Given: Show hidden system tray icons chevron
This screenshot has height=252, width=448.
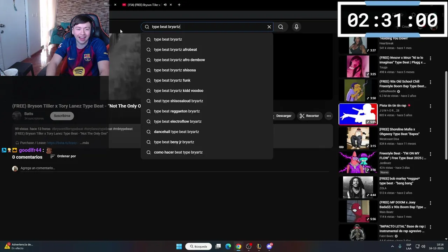Looking at the screenshot, I should point(392,246).
